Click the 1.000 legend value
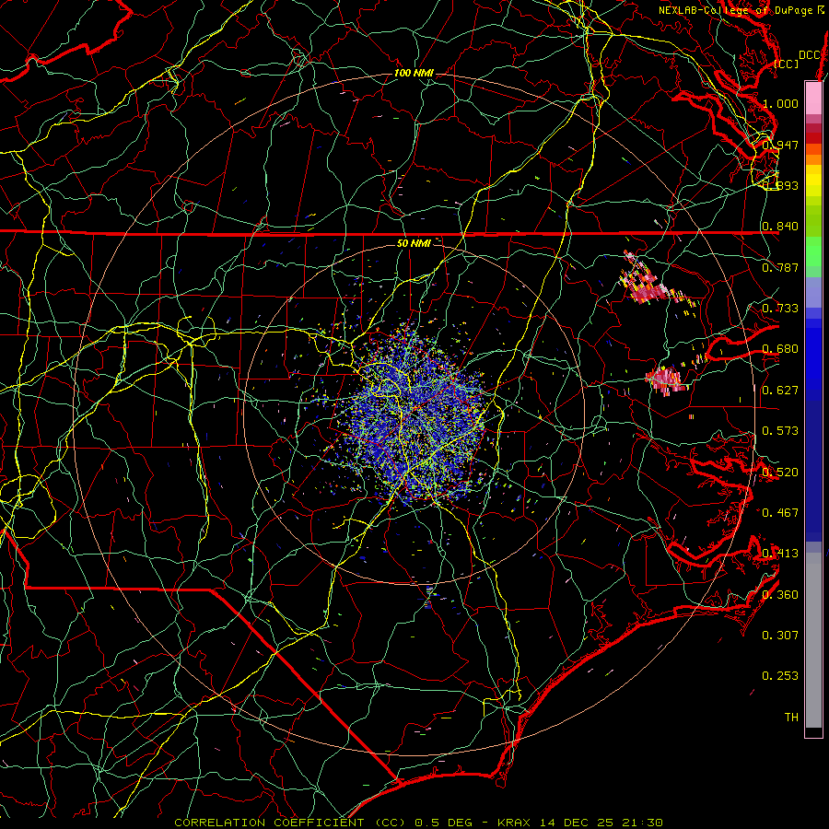The image size is (829, 829). pyautogui.click(x=780, y=103)
